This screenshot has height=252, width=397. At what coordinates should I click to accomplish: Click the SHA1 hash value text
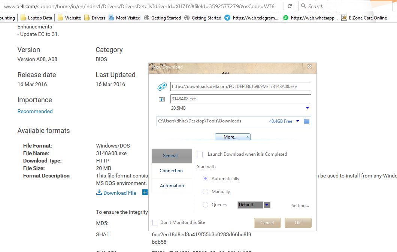[201, 238]
